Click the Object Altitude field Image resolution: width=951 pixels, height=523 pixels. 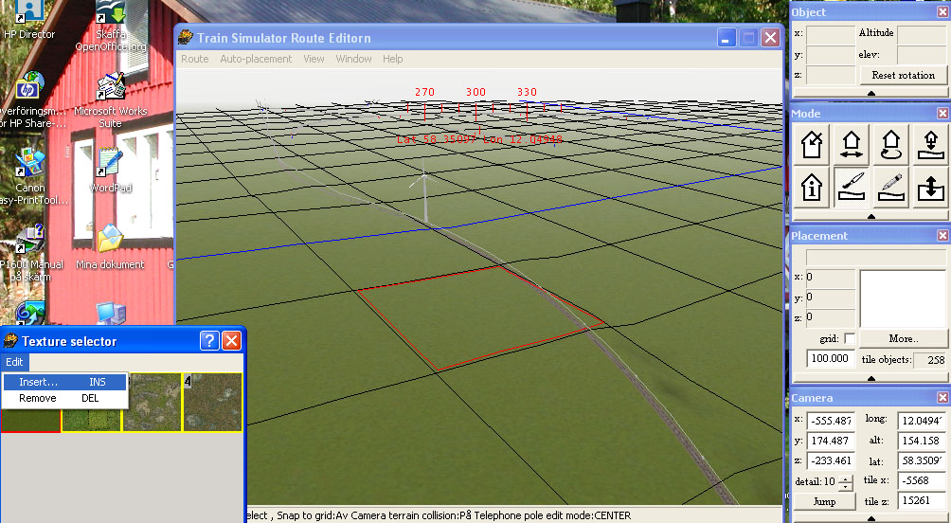(922, 33)
